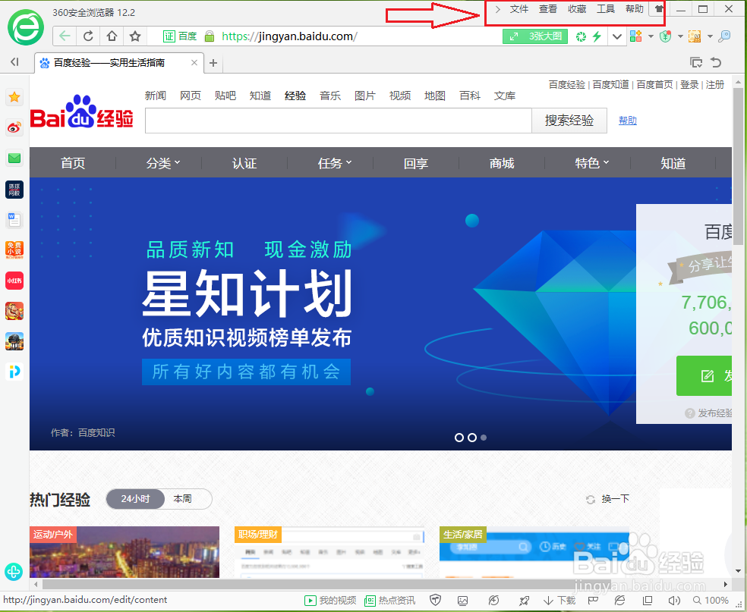Open 小红书 app from the sidebar
Viewport: 747px width, 612px height.
point(14,281)
